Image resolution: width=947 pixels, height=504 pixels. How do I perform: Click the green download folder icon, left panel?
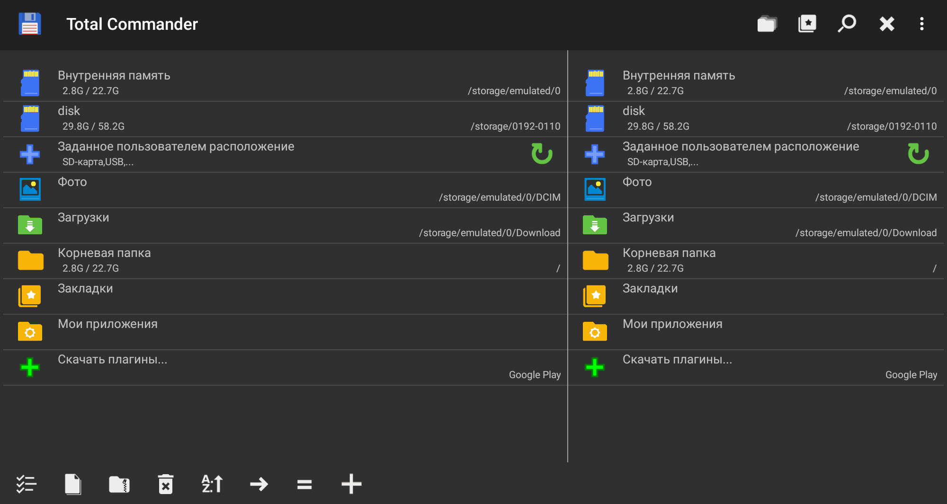[x=30, y=225]
